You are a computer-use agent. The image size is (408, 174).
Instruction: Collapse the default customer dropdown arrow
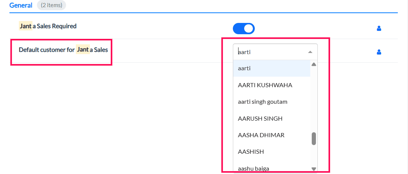pyautogui.click(x=310, y=52)
